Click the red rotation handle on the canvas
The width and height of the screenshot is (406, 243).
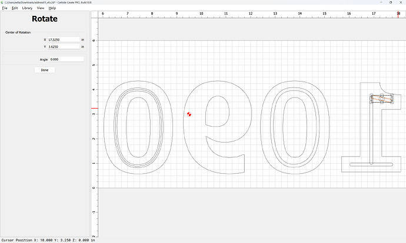[x=189, y=114]
